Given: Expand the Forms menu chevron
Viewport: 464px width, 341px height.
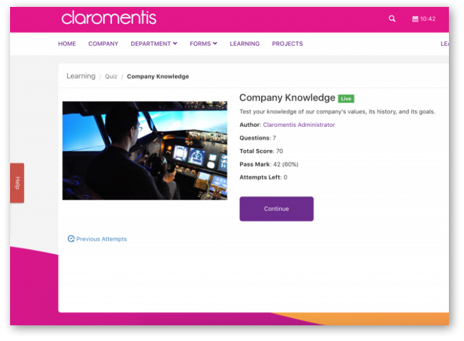Looking at the screenshot, I should (x=215, y=43).
